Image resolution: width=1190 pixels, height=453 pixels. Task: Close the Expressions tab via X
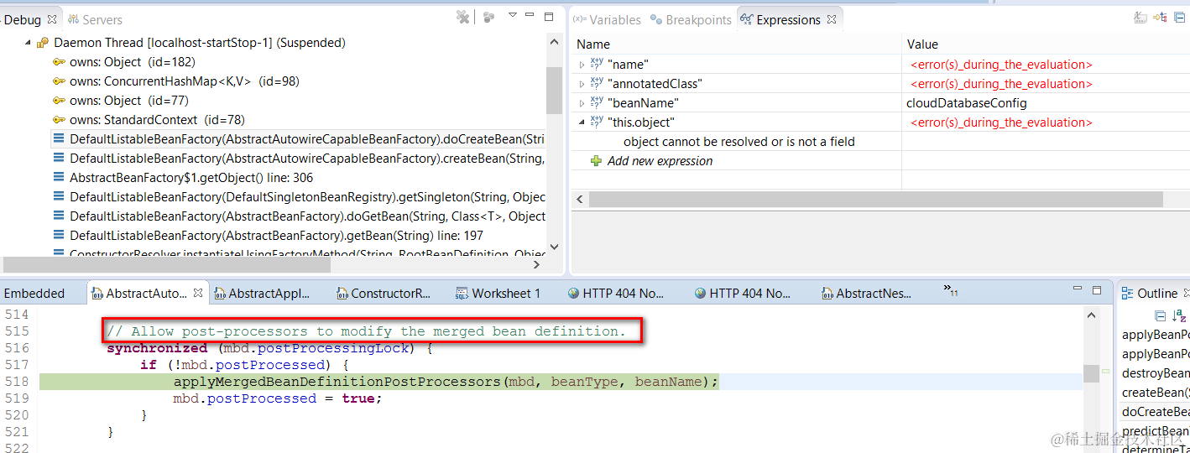coord(832,18)
